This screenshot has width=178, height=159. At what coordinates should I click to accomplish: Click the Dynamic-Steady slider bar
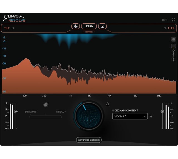coord(46,117)
